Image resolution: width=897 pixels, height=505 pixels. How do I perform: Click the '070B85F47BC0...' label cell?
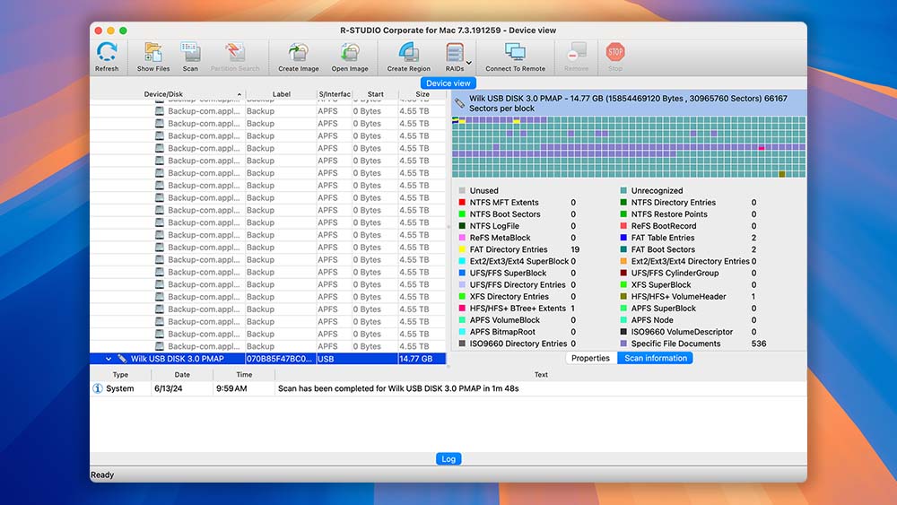[x=279, y=359]
